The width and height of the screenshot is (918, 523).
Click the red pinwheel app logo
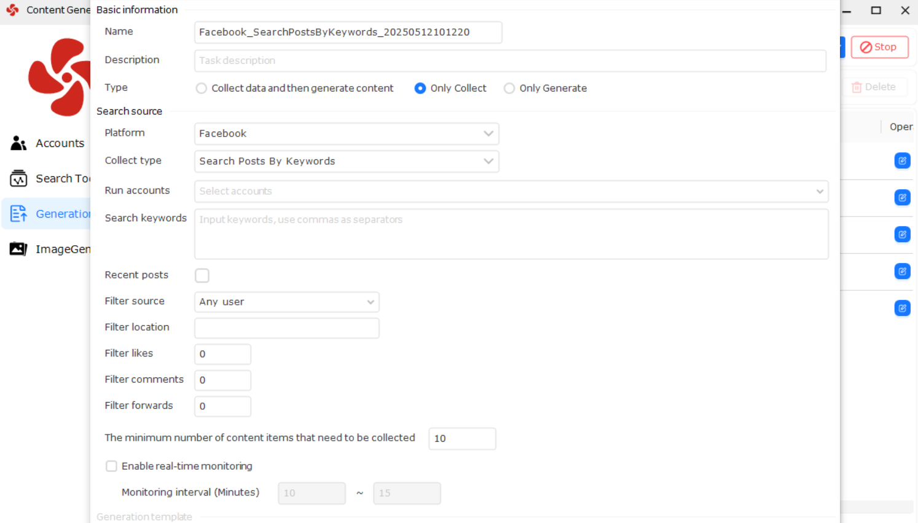click(x=59, y=77)
